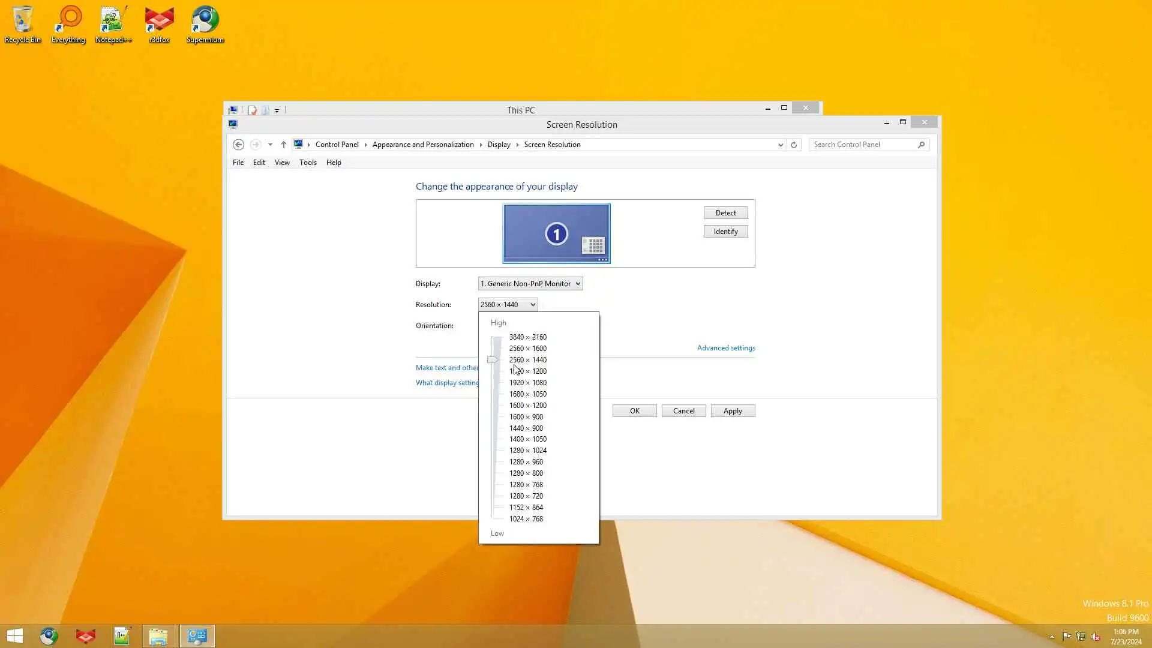Click the Up one level arrow
This screenshot has width=1152, height=648.
click(x=284, y=145)
